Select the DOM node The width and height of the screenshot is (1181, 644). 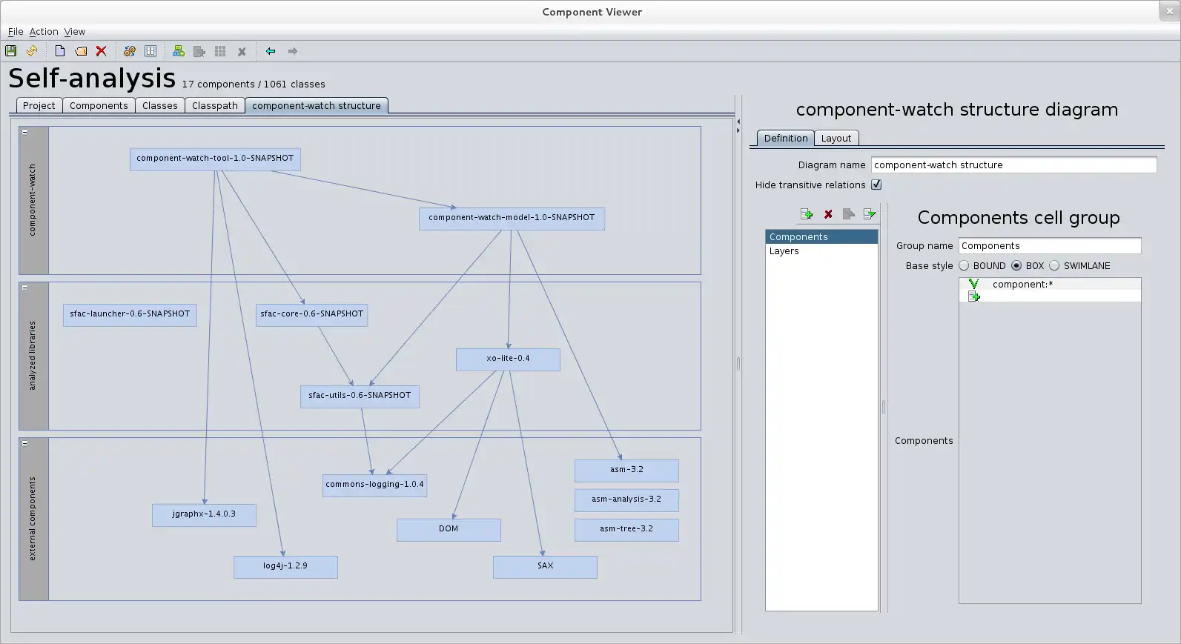pyautogui.click(x=449, y=529)
